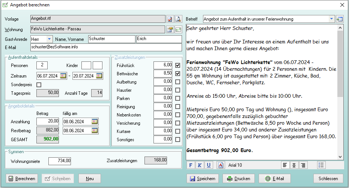Open the occupancy calendar icon beside Wohnung
The height and width of the screenshot is (188, 349).
(178, 30)
